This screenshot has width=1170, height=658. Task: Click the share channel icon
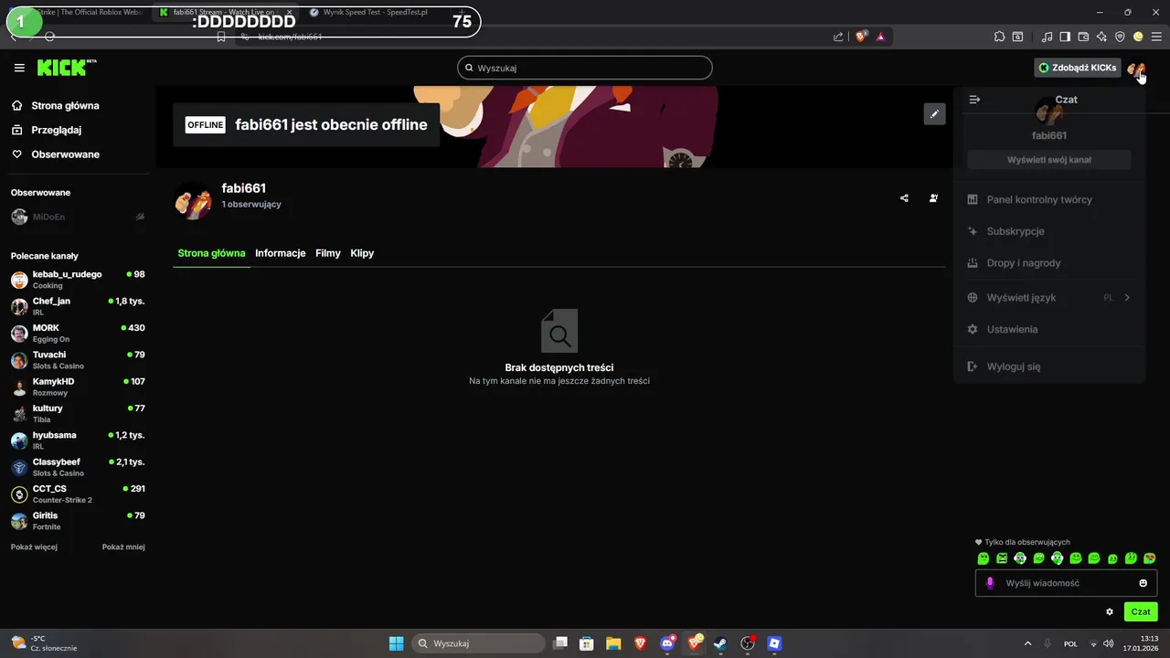904,197
